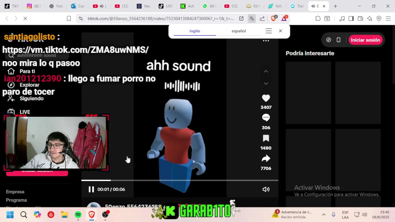The width and height of the screenshot is (395, 222).
Task: Go back in browser history
Action: pyautogui.click(x=7, y=18)
